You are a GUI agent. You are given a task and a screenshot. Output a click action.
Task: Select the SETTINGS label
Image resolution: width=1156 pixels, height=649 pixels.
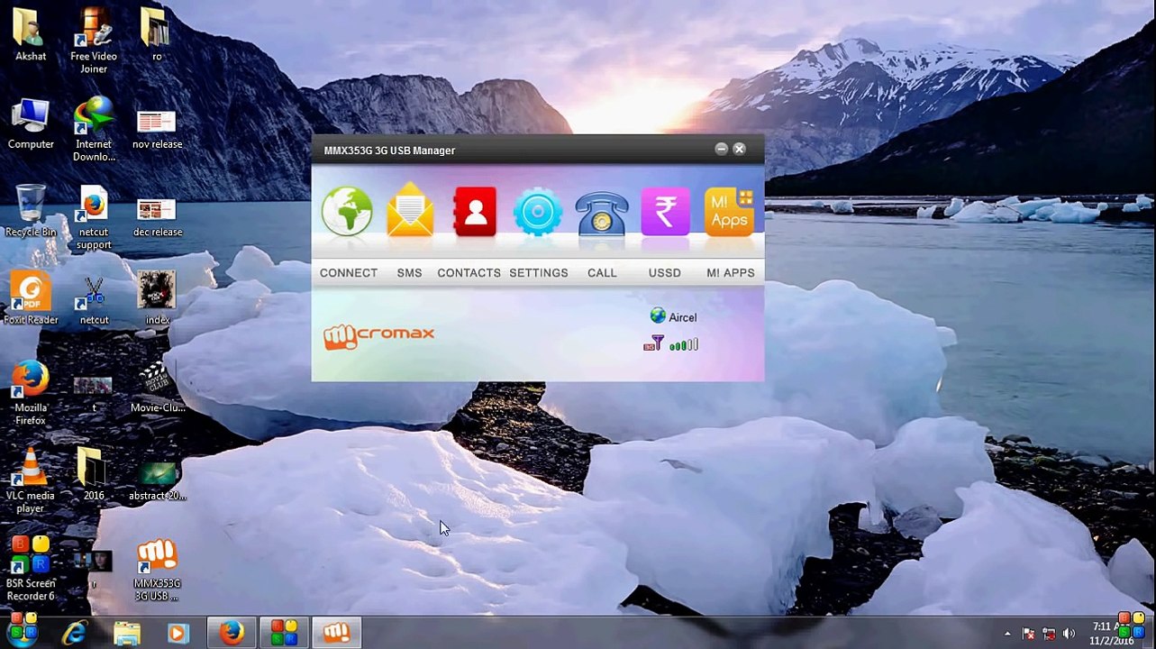[539, 273]
